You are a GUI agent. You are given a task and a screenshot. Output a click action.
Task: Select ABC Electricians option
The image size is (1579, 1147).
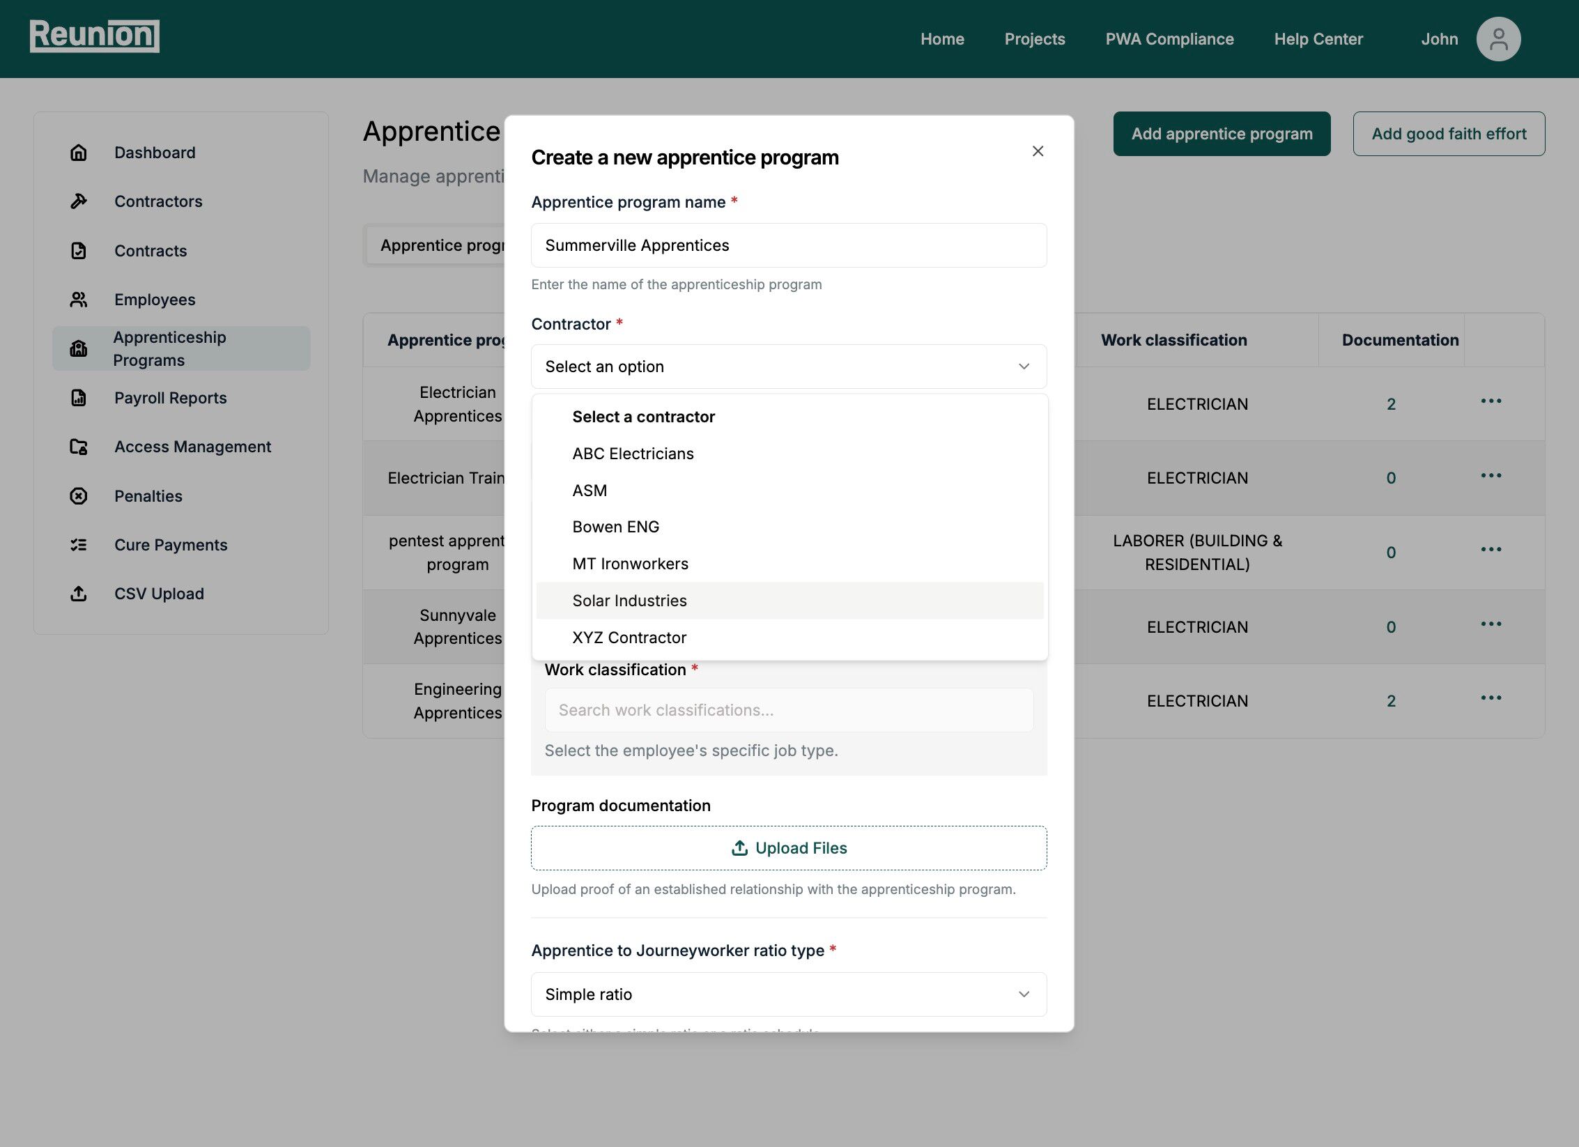pyautogui.click(x=633, y=454)
